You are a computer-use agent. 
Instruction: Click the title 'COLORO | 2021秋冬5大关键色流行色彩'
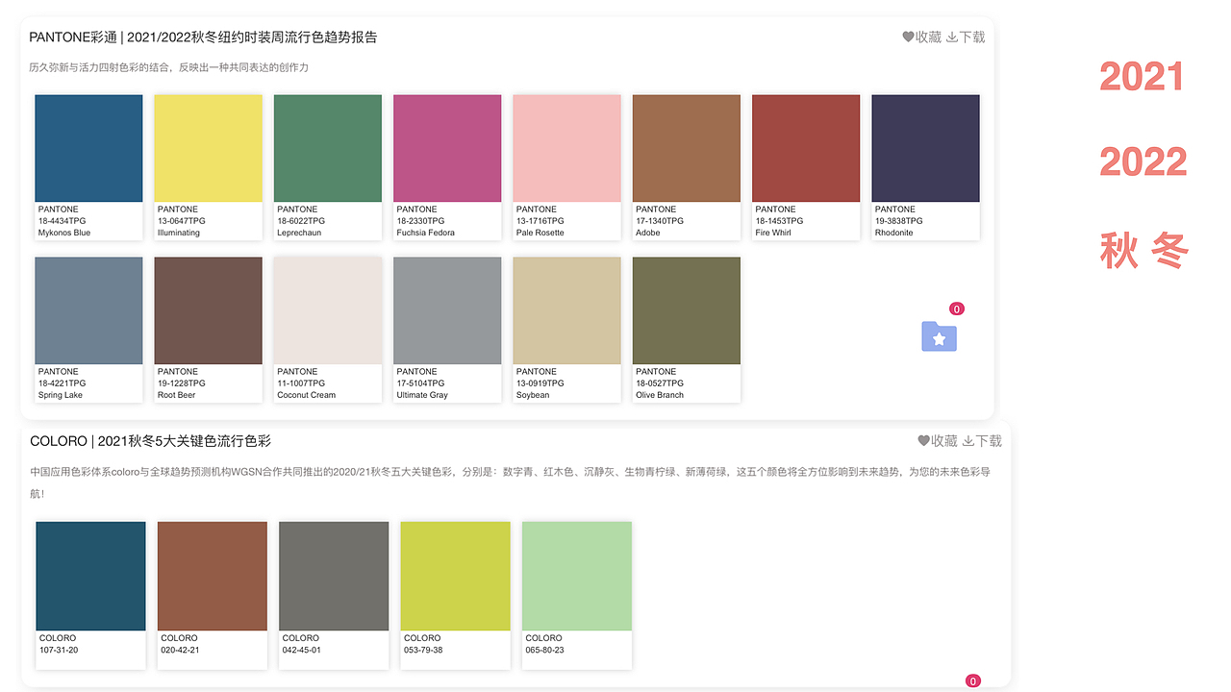(151, 441)
